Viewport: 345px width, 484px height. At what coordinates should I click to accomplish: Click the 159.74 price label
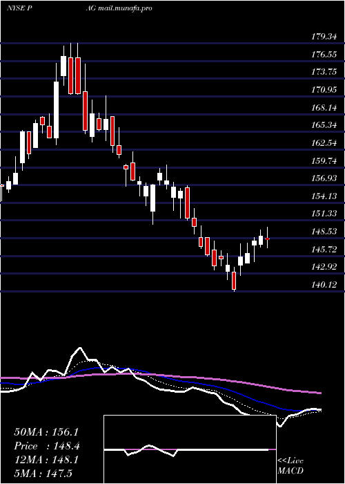pyautogui.click(x=324, y=161)
